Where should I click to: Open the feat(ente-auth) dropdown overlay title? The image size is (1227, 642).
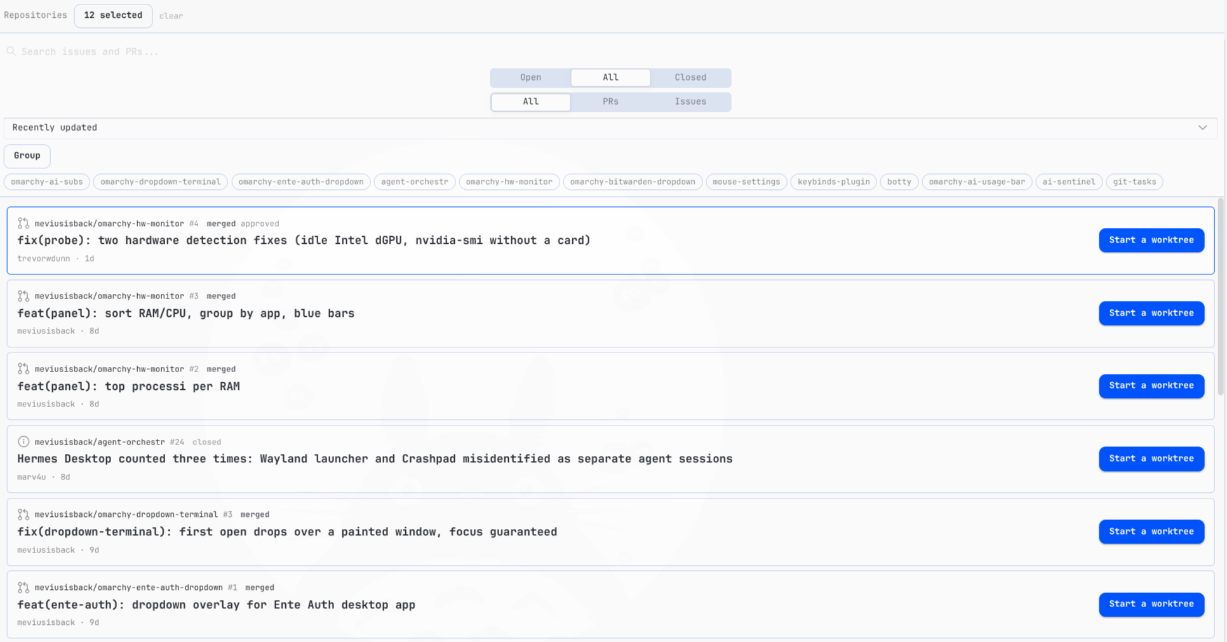(216, 605)
